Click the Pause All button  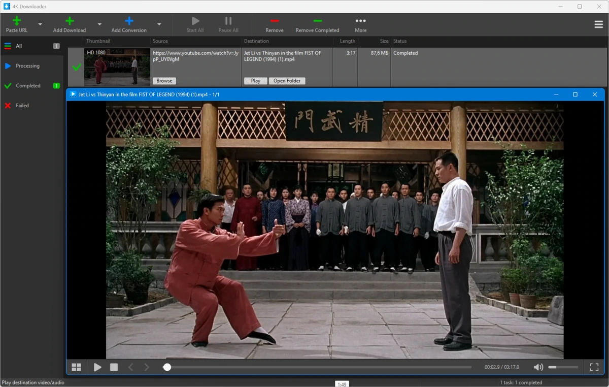pos(228,24)
